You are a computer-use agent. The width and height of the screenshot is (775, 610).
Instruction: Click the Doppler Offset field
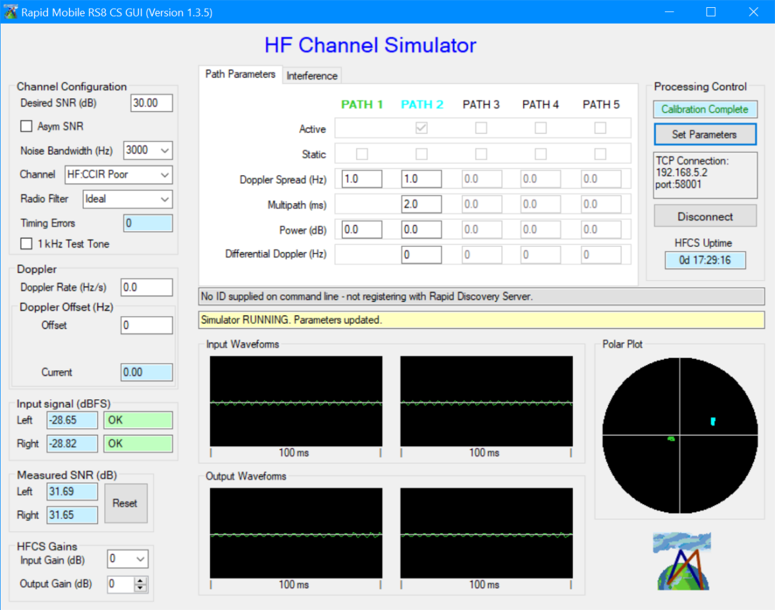pyautogui.click(x=147, y=325)
